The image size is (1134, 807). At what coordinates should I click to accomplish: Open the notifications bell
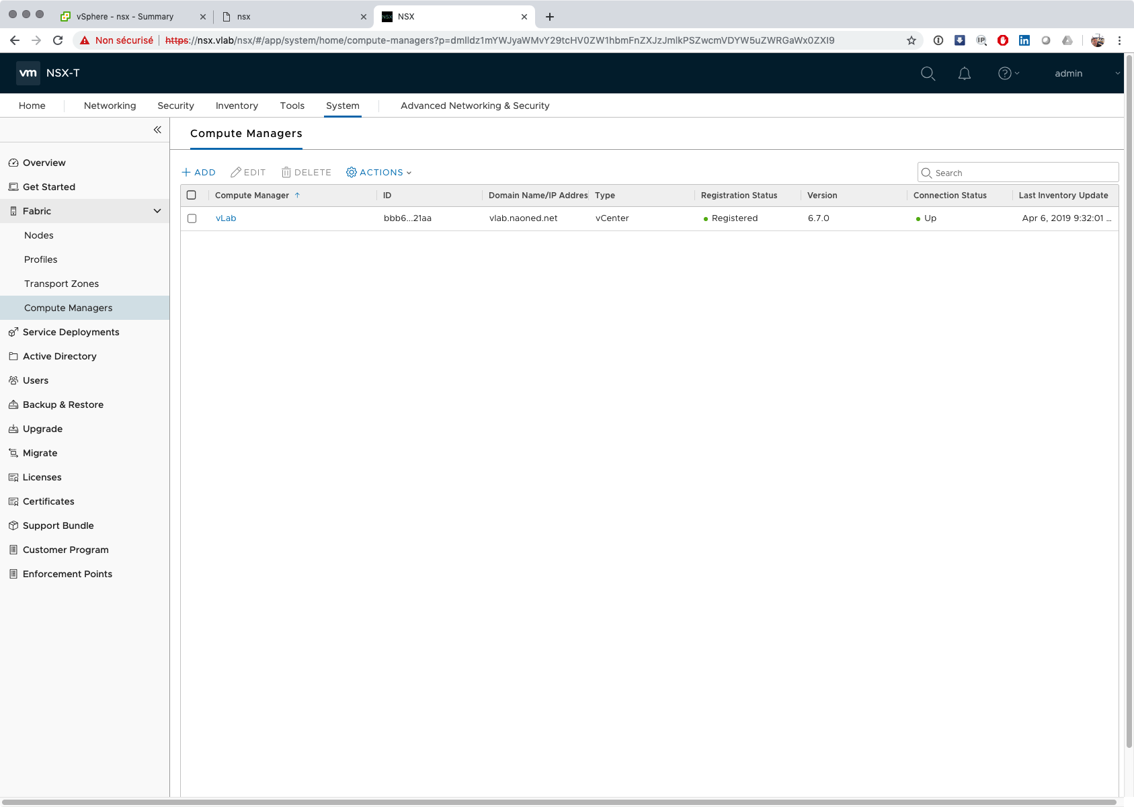tap(964, 73)
